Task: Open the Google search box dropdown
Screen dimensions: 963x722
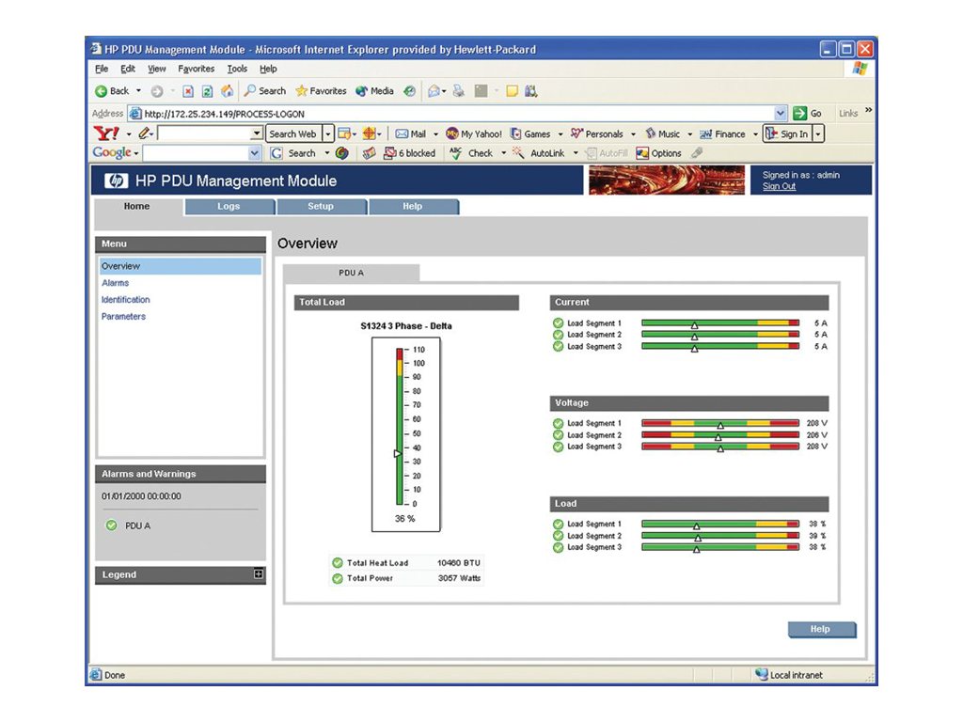Action: pos(258,153)
